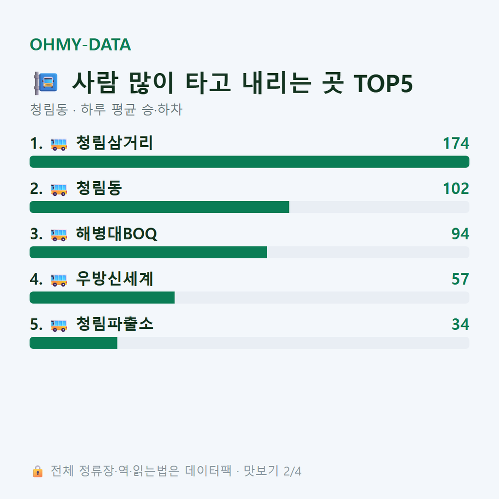Viewport: 499px width, 499px height.
Task: Click the bus stop sign icon in title
Action: click(x=46, y=83)
